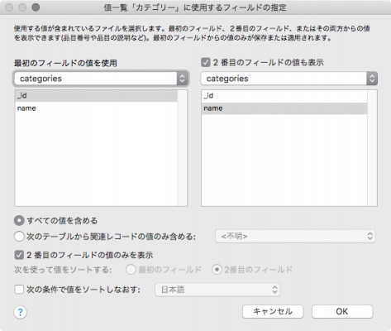Open the right categories table dropdown
Viewport: 391px width, 331px height.
tap(289, 79)
